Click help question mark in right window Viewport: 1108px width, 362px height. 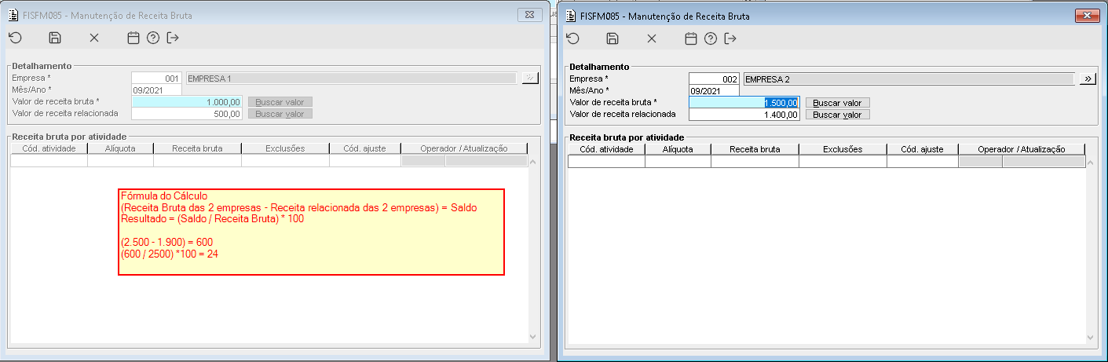click(x=711, y=38)
